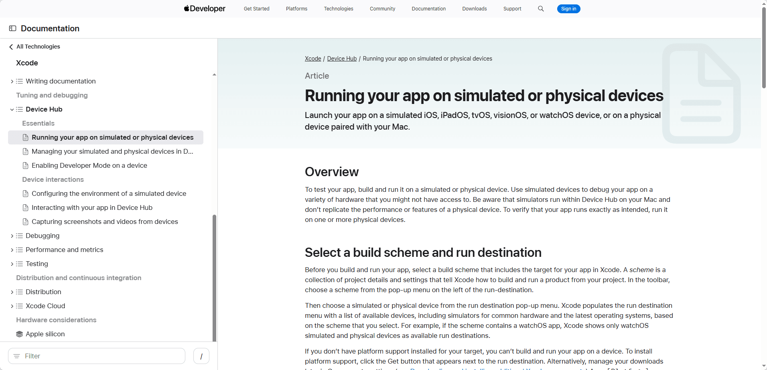
Task: Click the article icon for Interacting with your app
Action: (26, 207)
